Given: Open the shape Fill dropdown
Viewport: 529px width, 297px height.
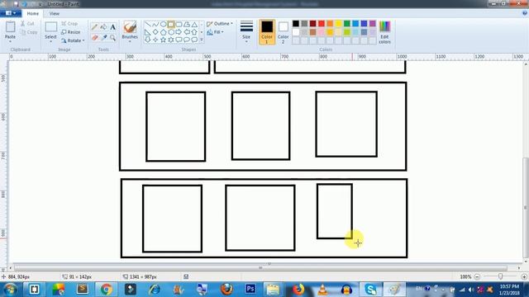Looking at the screenshot, I should [215, 32].
